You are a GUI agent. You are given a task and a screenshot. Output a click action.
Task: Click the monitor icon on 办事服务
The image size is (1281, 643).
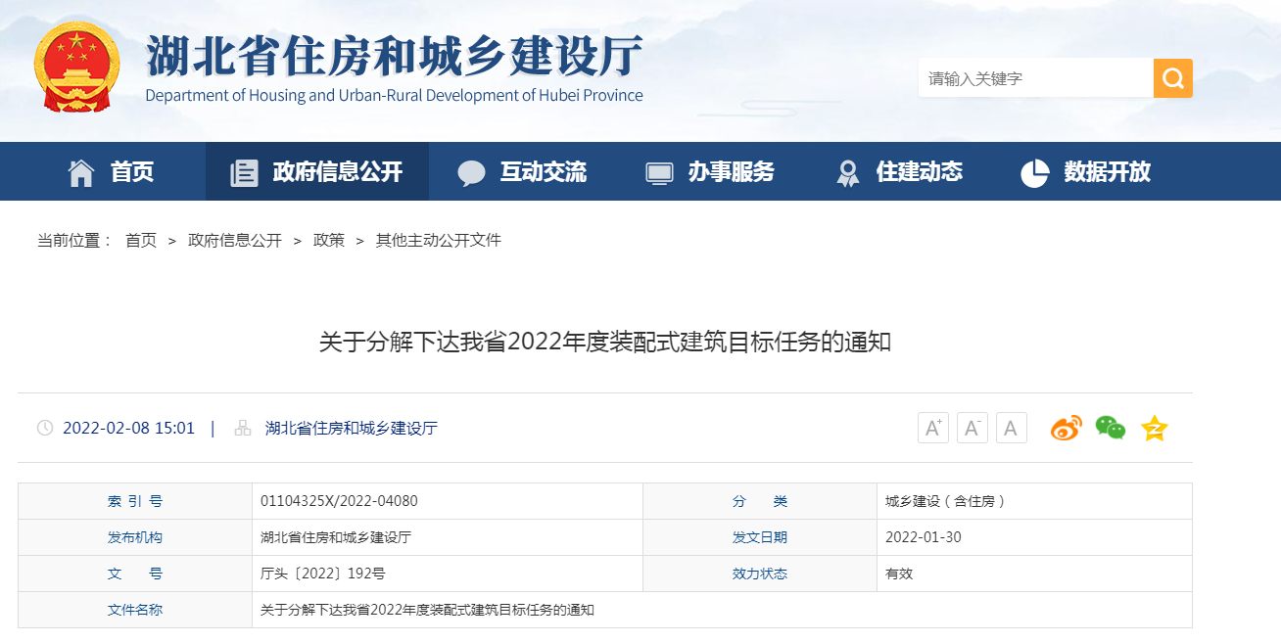(x=659, y=171)
